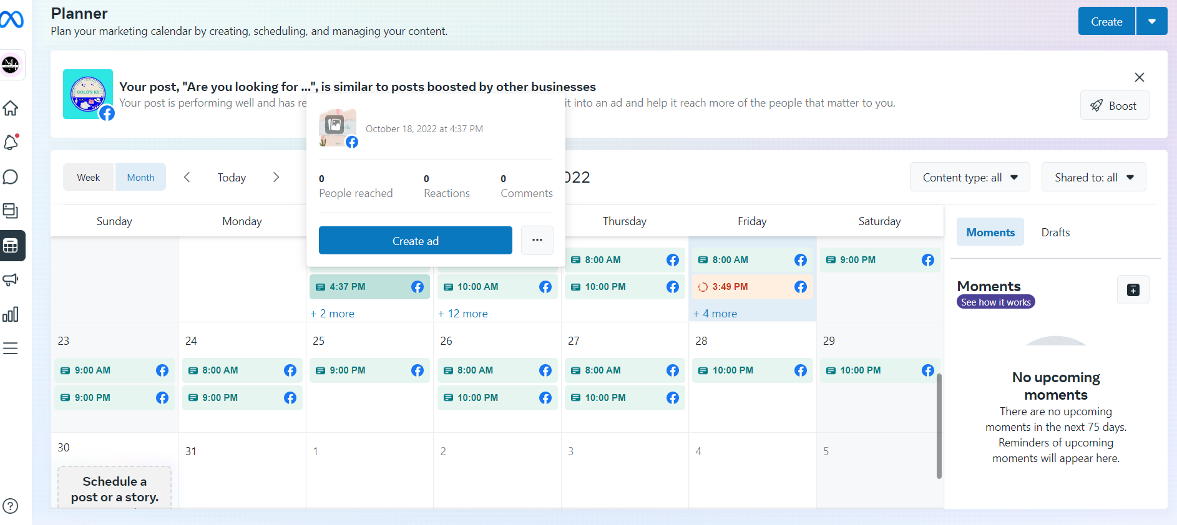Click the Boost button

1114,105
